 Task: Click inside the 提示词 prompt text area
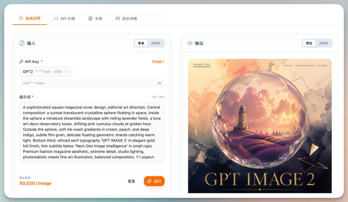point(92,132)
